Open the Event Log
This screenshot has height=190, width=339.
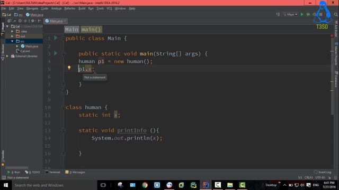(x=323, y=172)
